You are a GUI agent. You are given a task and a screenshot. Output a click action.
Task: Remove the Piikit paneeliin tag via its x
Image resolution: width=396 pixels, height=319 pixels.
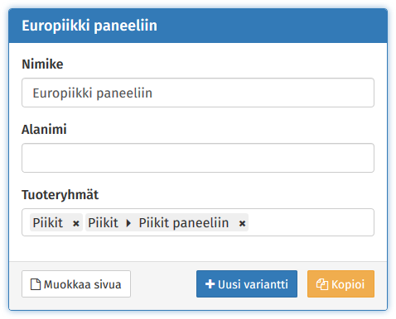point(242,223)
